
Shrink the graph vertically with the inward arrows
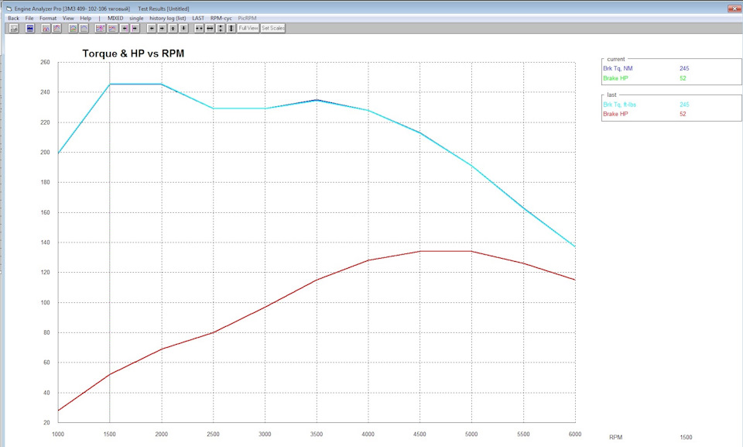(x=221, y=29)
